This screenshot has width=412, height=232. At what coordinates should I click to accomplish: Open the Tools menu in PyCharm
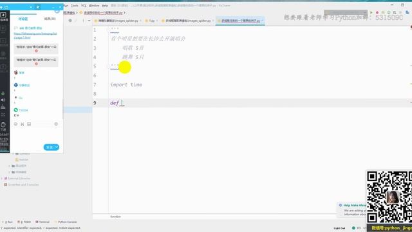tap(75, 6)
